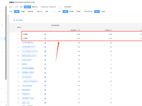
Task: Click the (已屏蔽) keyword in rank 1 row
Action: point(25,34)
